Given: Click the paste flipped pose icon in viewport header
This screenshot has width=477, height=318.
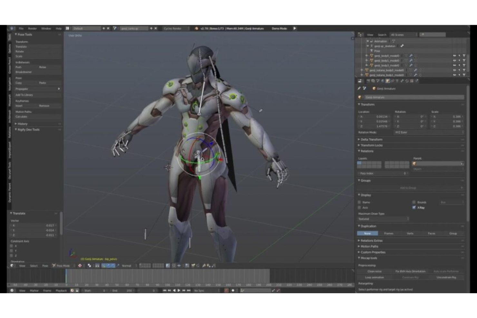Looking at the screenshot, I should pos(213,265).
